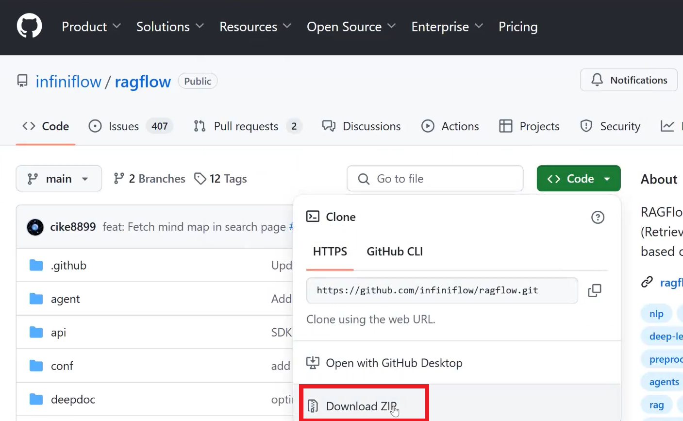
Task: Click the 'Clone using the web URL.' text
Action: (371, 320)
